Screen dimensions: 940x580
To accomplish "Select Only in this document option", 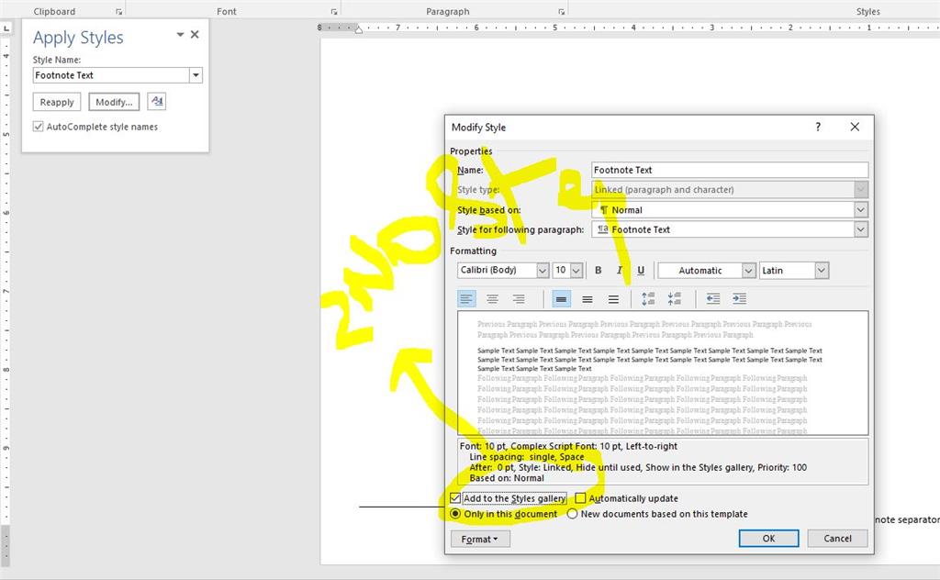I will [455, 514].
